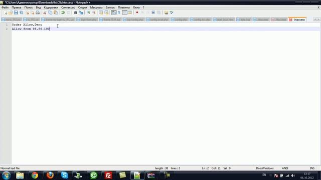This screenshot has height=180, width=321.
Task: Close current document via toolbar Close icon
Action: click(x=27, y=12)
